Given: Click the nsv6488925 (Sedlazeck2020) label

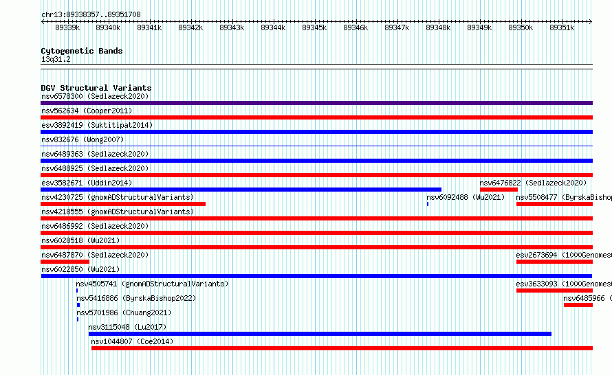Looking at the screenshot, I should (x=95, y=168).
